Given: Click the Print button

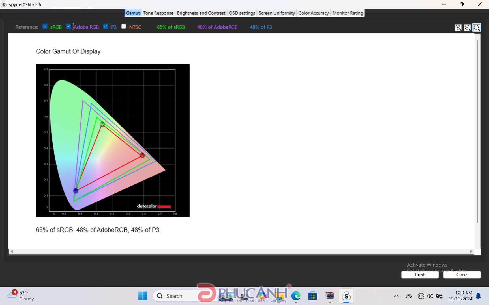Looking at the screenshot, I should pyautogui.click(x=420, y=275).
